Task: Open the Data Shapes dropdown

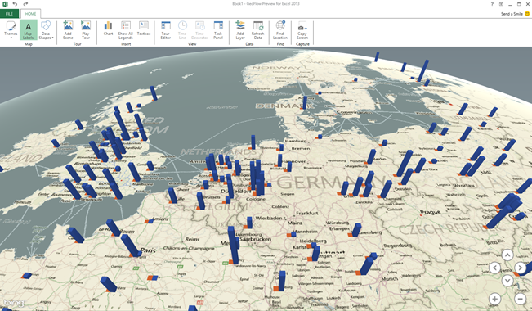Action: pos(46,30)
